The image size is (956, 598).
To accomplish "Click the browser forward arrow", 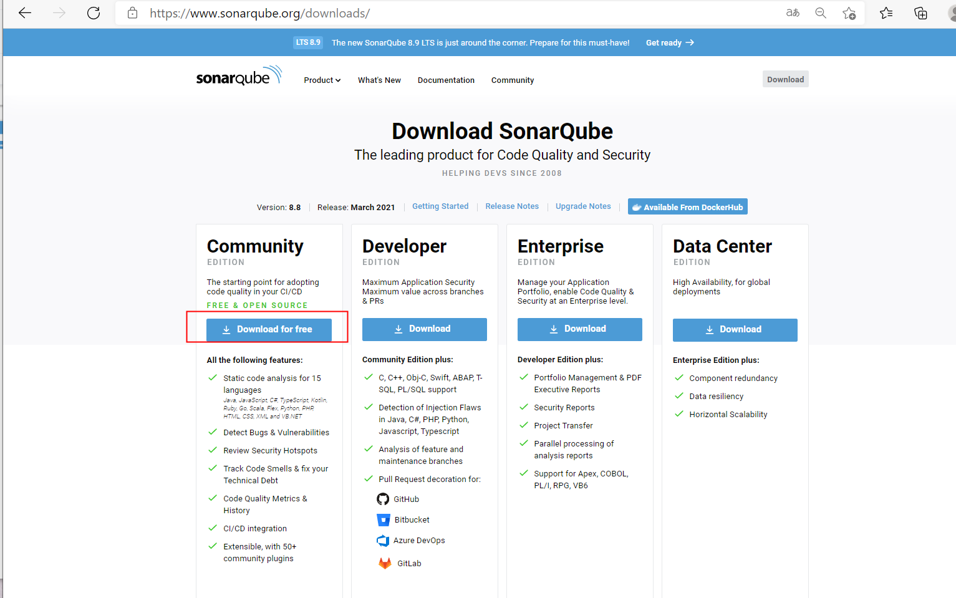I will point(59,13).
